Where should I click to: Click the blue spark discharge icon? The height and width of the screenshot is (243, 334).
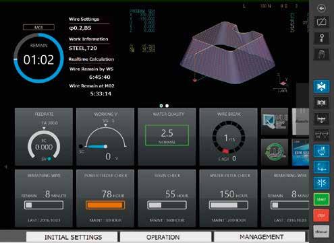(321, 183)
